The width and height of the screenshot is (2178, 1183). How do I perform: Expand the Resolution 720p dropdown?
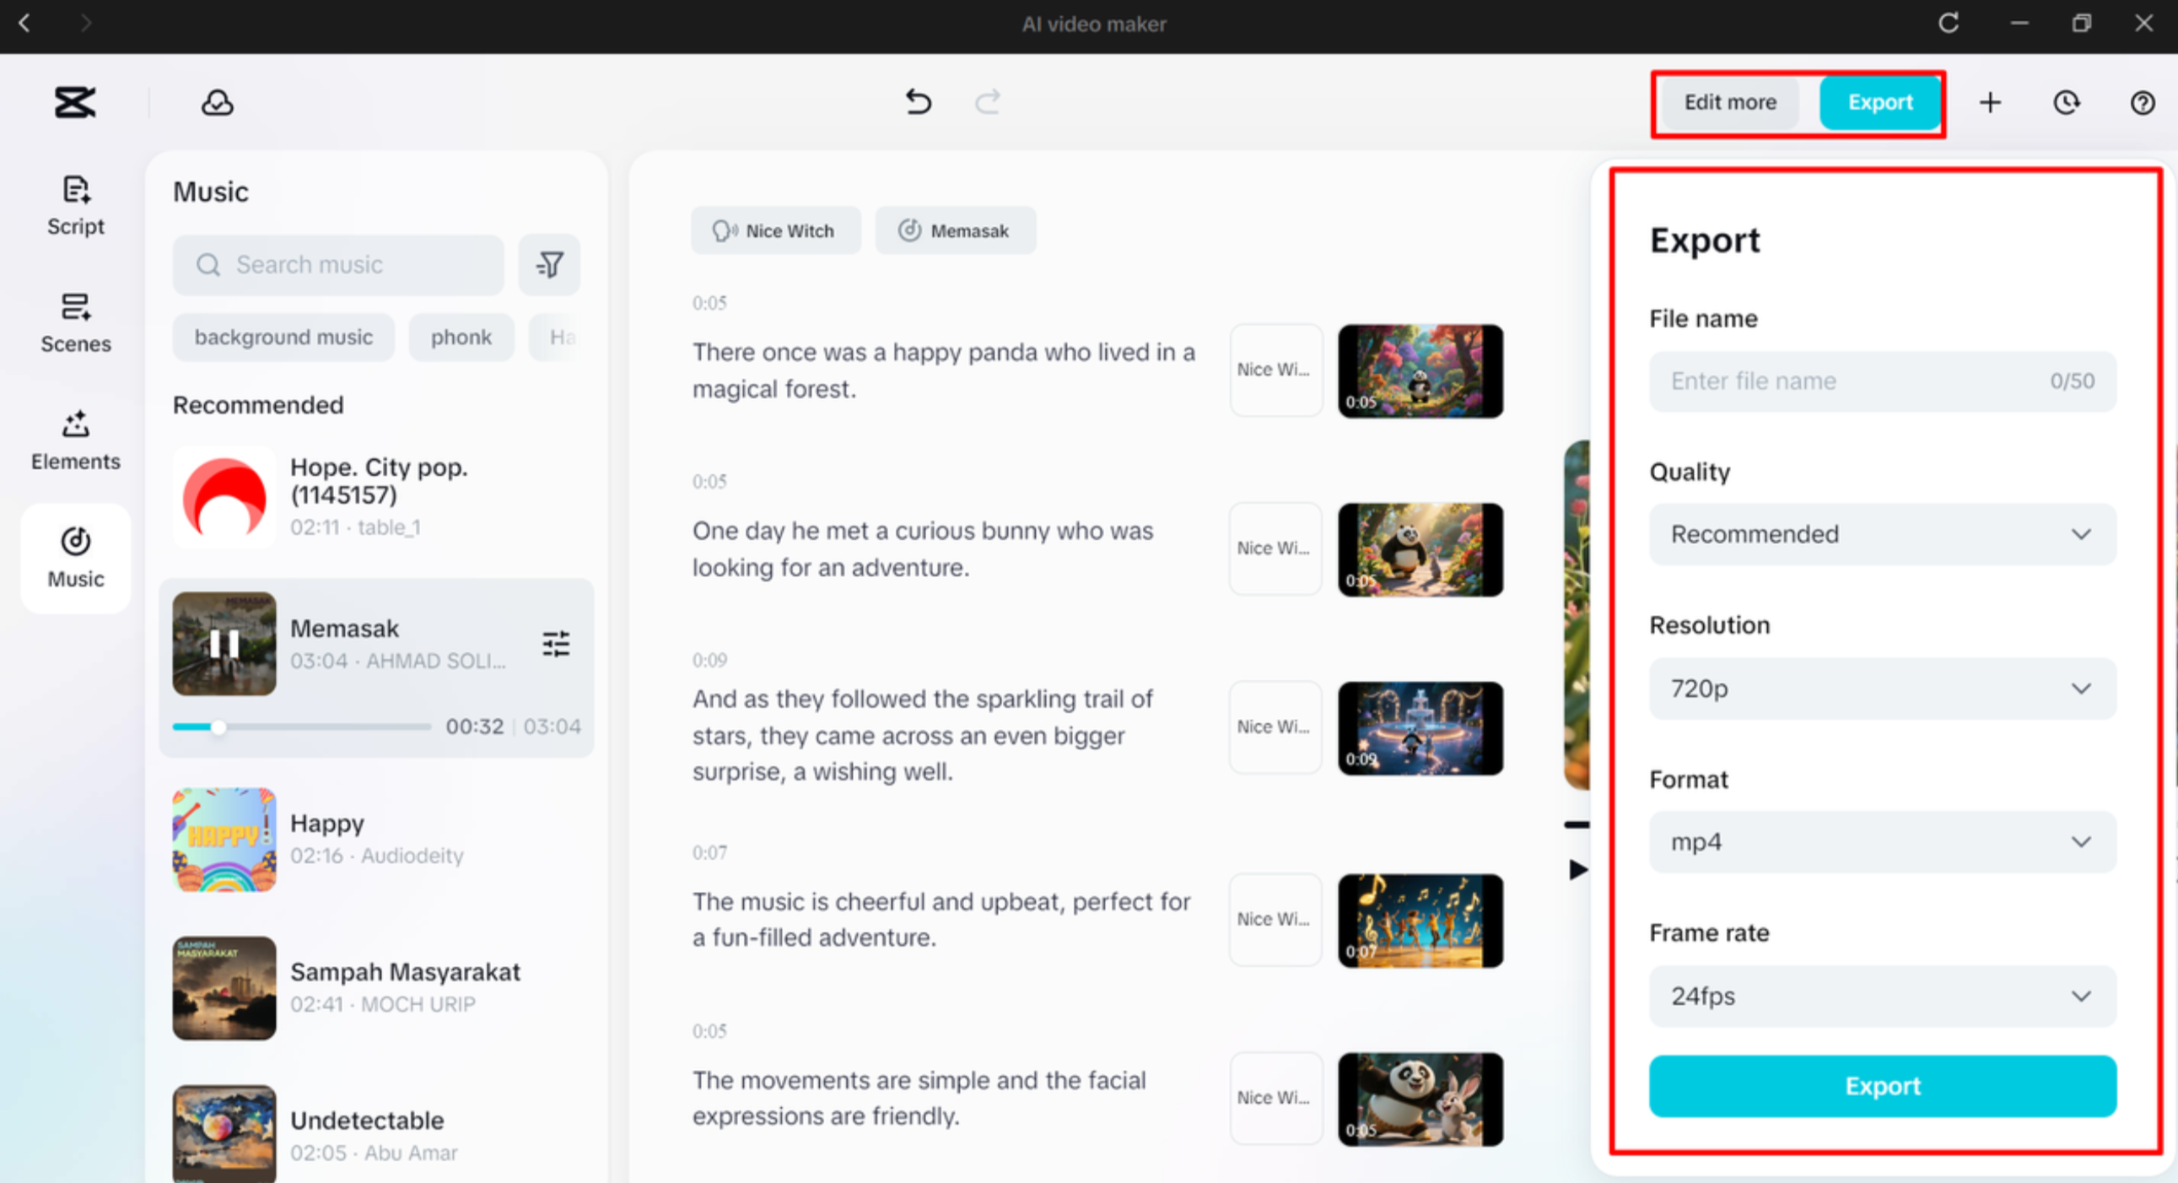(x=1881, y=689)
